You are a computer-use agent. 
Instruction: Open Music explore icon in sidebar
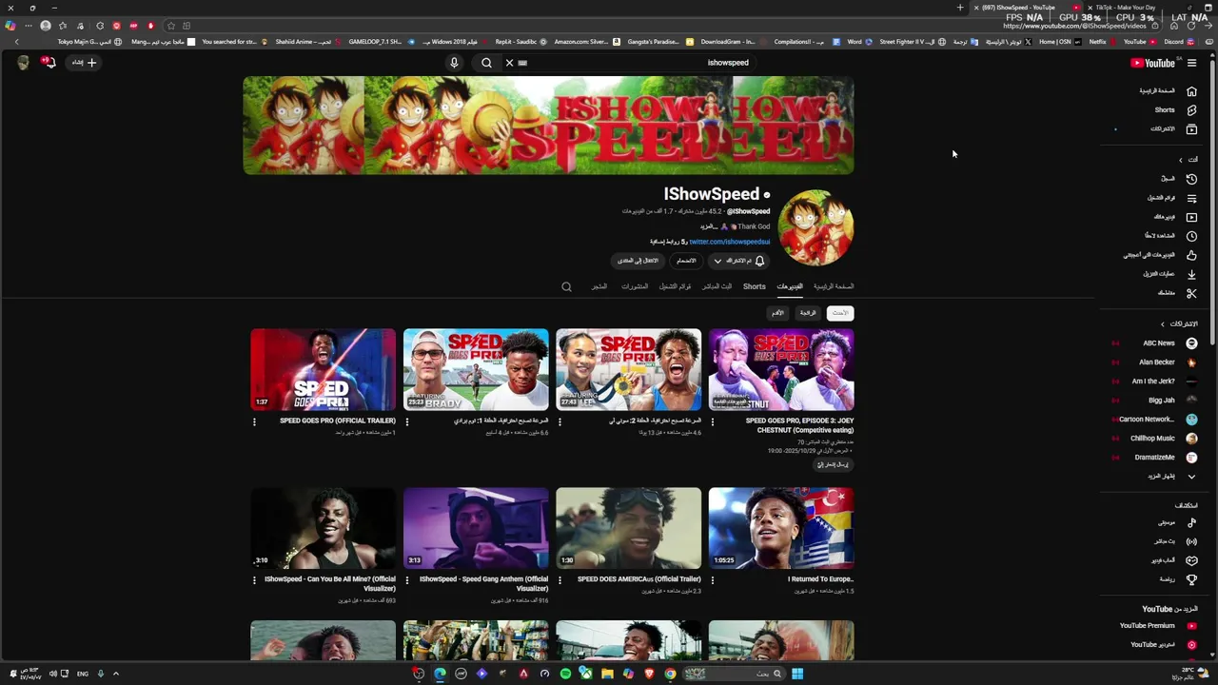tap(1191, 522)
